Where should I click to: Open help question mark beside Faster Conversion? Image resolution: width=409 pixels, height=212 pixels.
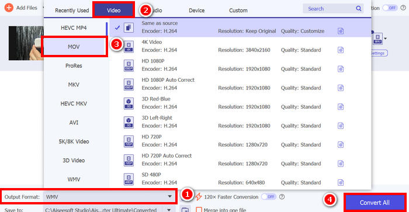(x=282, y=197)
